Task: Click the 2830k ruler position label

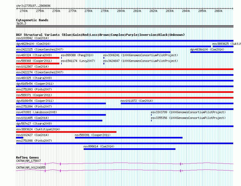Action: tap(170, 11)
